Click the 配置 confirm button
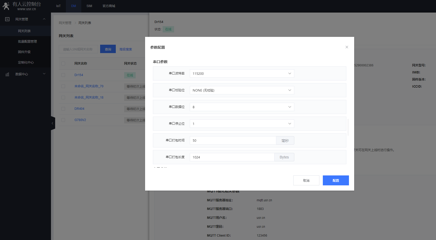436x240 pixels. 336,180
